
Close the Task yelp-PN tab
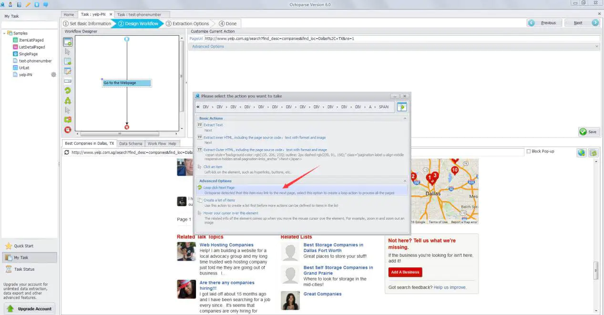(x=111, y=15)
